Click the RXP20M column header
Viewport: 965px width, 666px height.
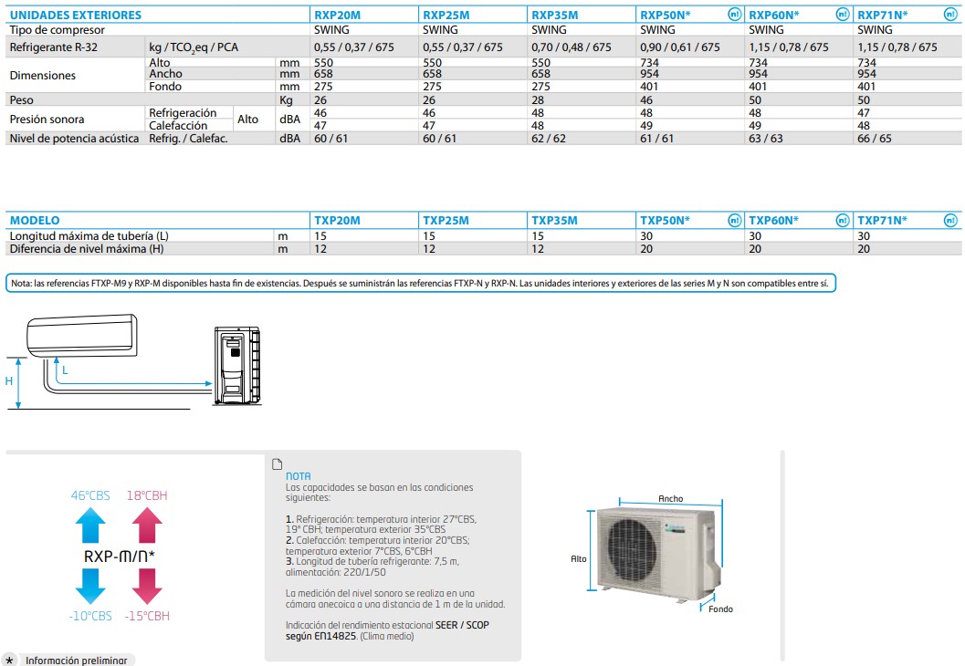tap(337, 15)
